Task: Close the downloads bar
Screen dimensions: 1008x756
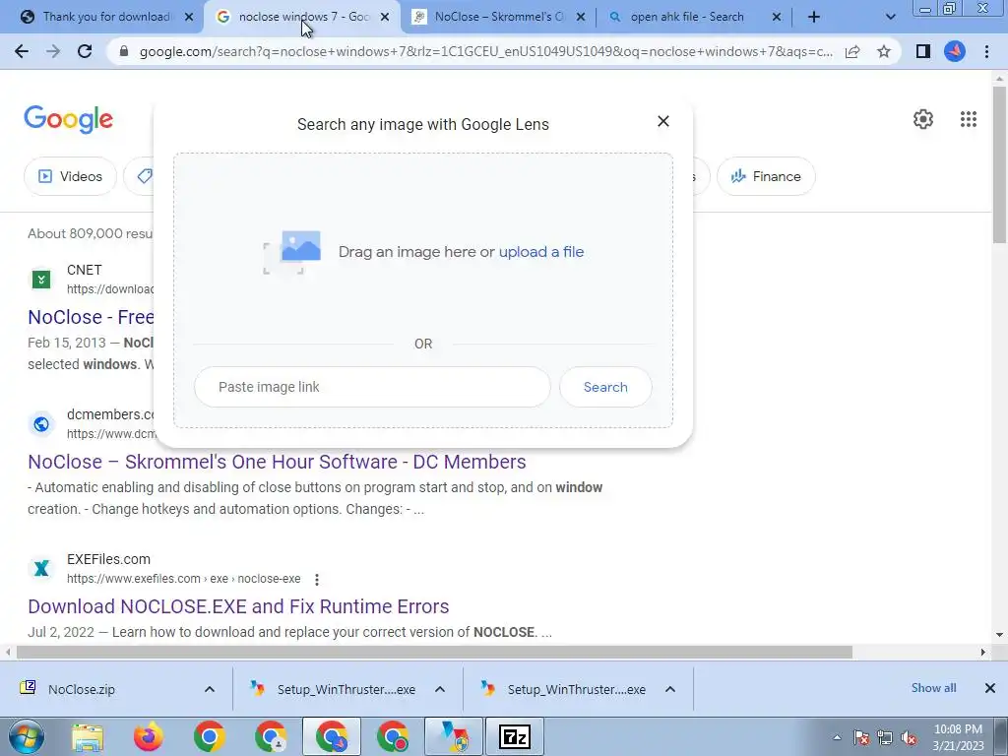Action: coord(990,688)
